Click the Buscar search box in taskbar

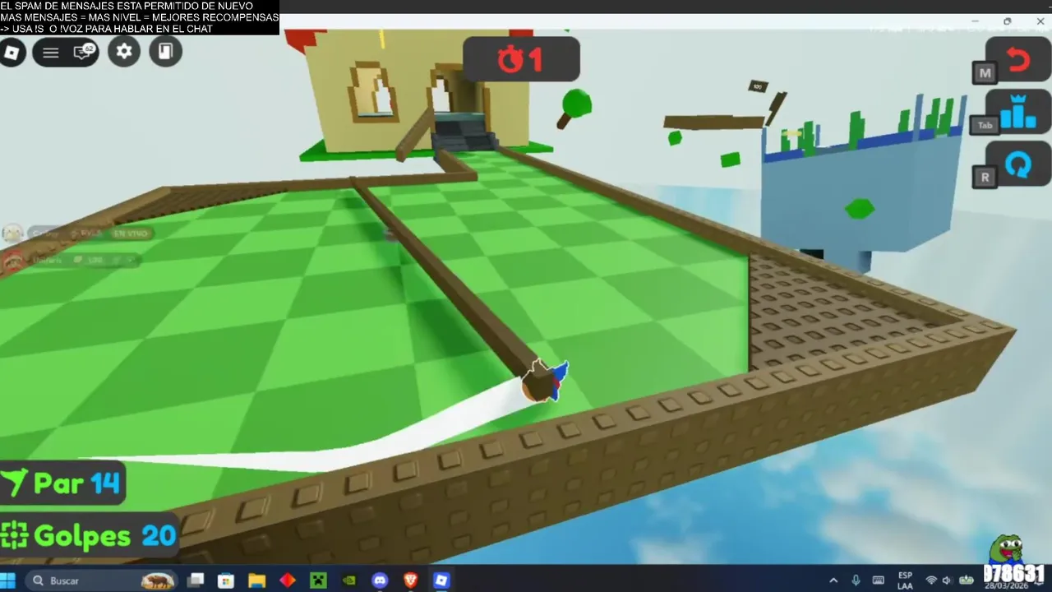102,580
